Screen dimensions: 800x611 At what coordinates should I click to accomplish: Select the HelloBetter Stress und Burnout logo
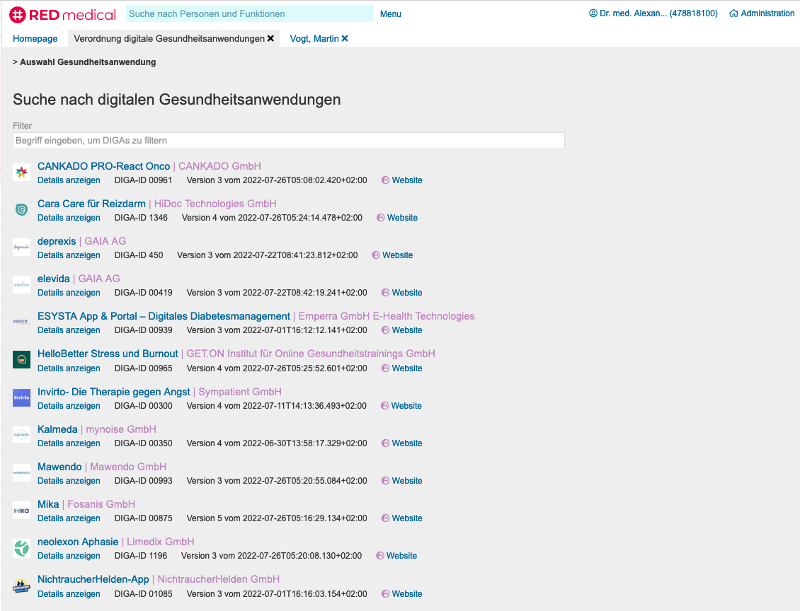(x=21, y=360)
